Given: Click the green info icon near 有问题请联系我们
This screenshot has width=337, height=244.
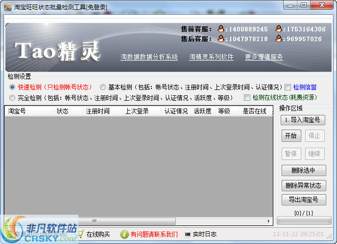Looking at the screenshot, I should 124,234.
